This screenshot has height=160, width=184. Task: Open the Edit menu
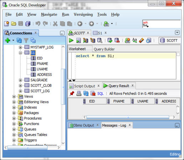pos(19,15)
